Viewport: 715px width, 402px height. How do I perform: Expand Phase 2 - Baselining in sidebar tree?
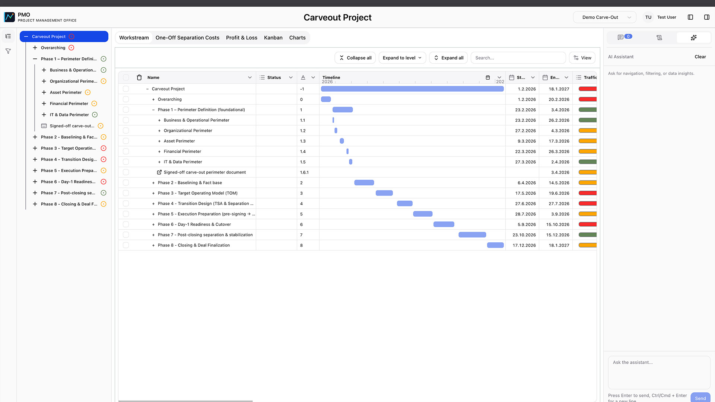click(x=35, y=137)
